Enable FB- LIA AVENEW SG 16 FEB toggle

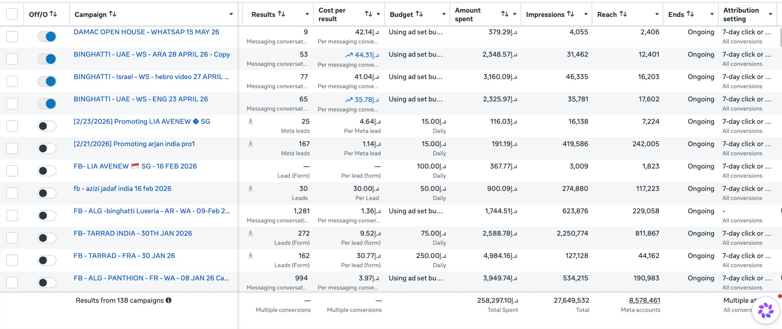[47, 171]
